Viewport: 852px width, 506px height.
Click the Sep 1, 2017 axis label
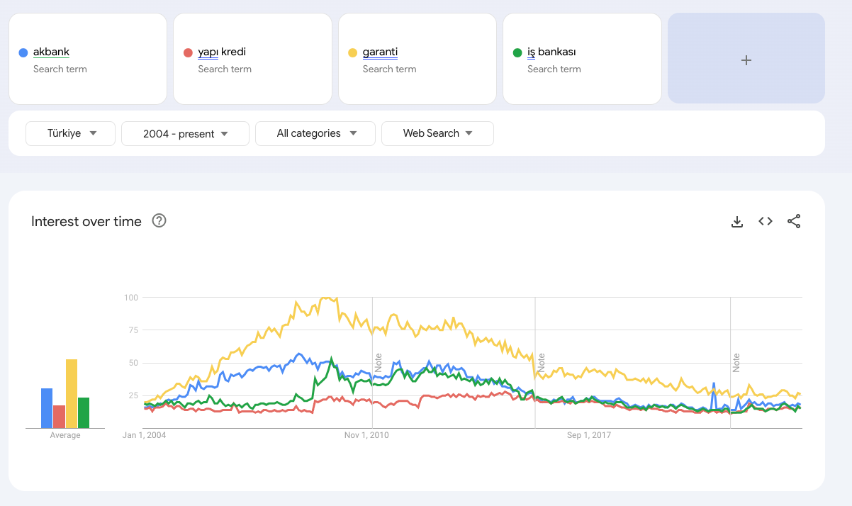click(589, 435)
